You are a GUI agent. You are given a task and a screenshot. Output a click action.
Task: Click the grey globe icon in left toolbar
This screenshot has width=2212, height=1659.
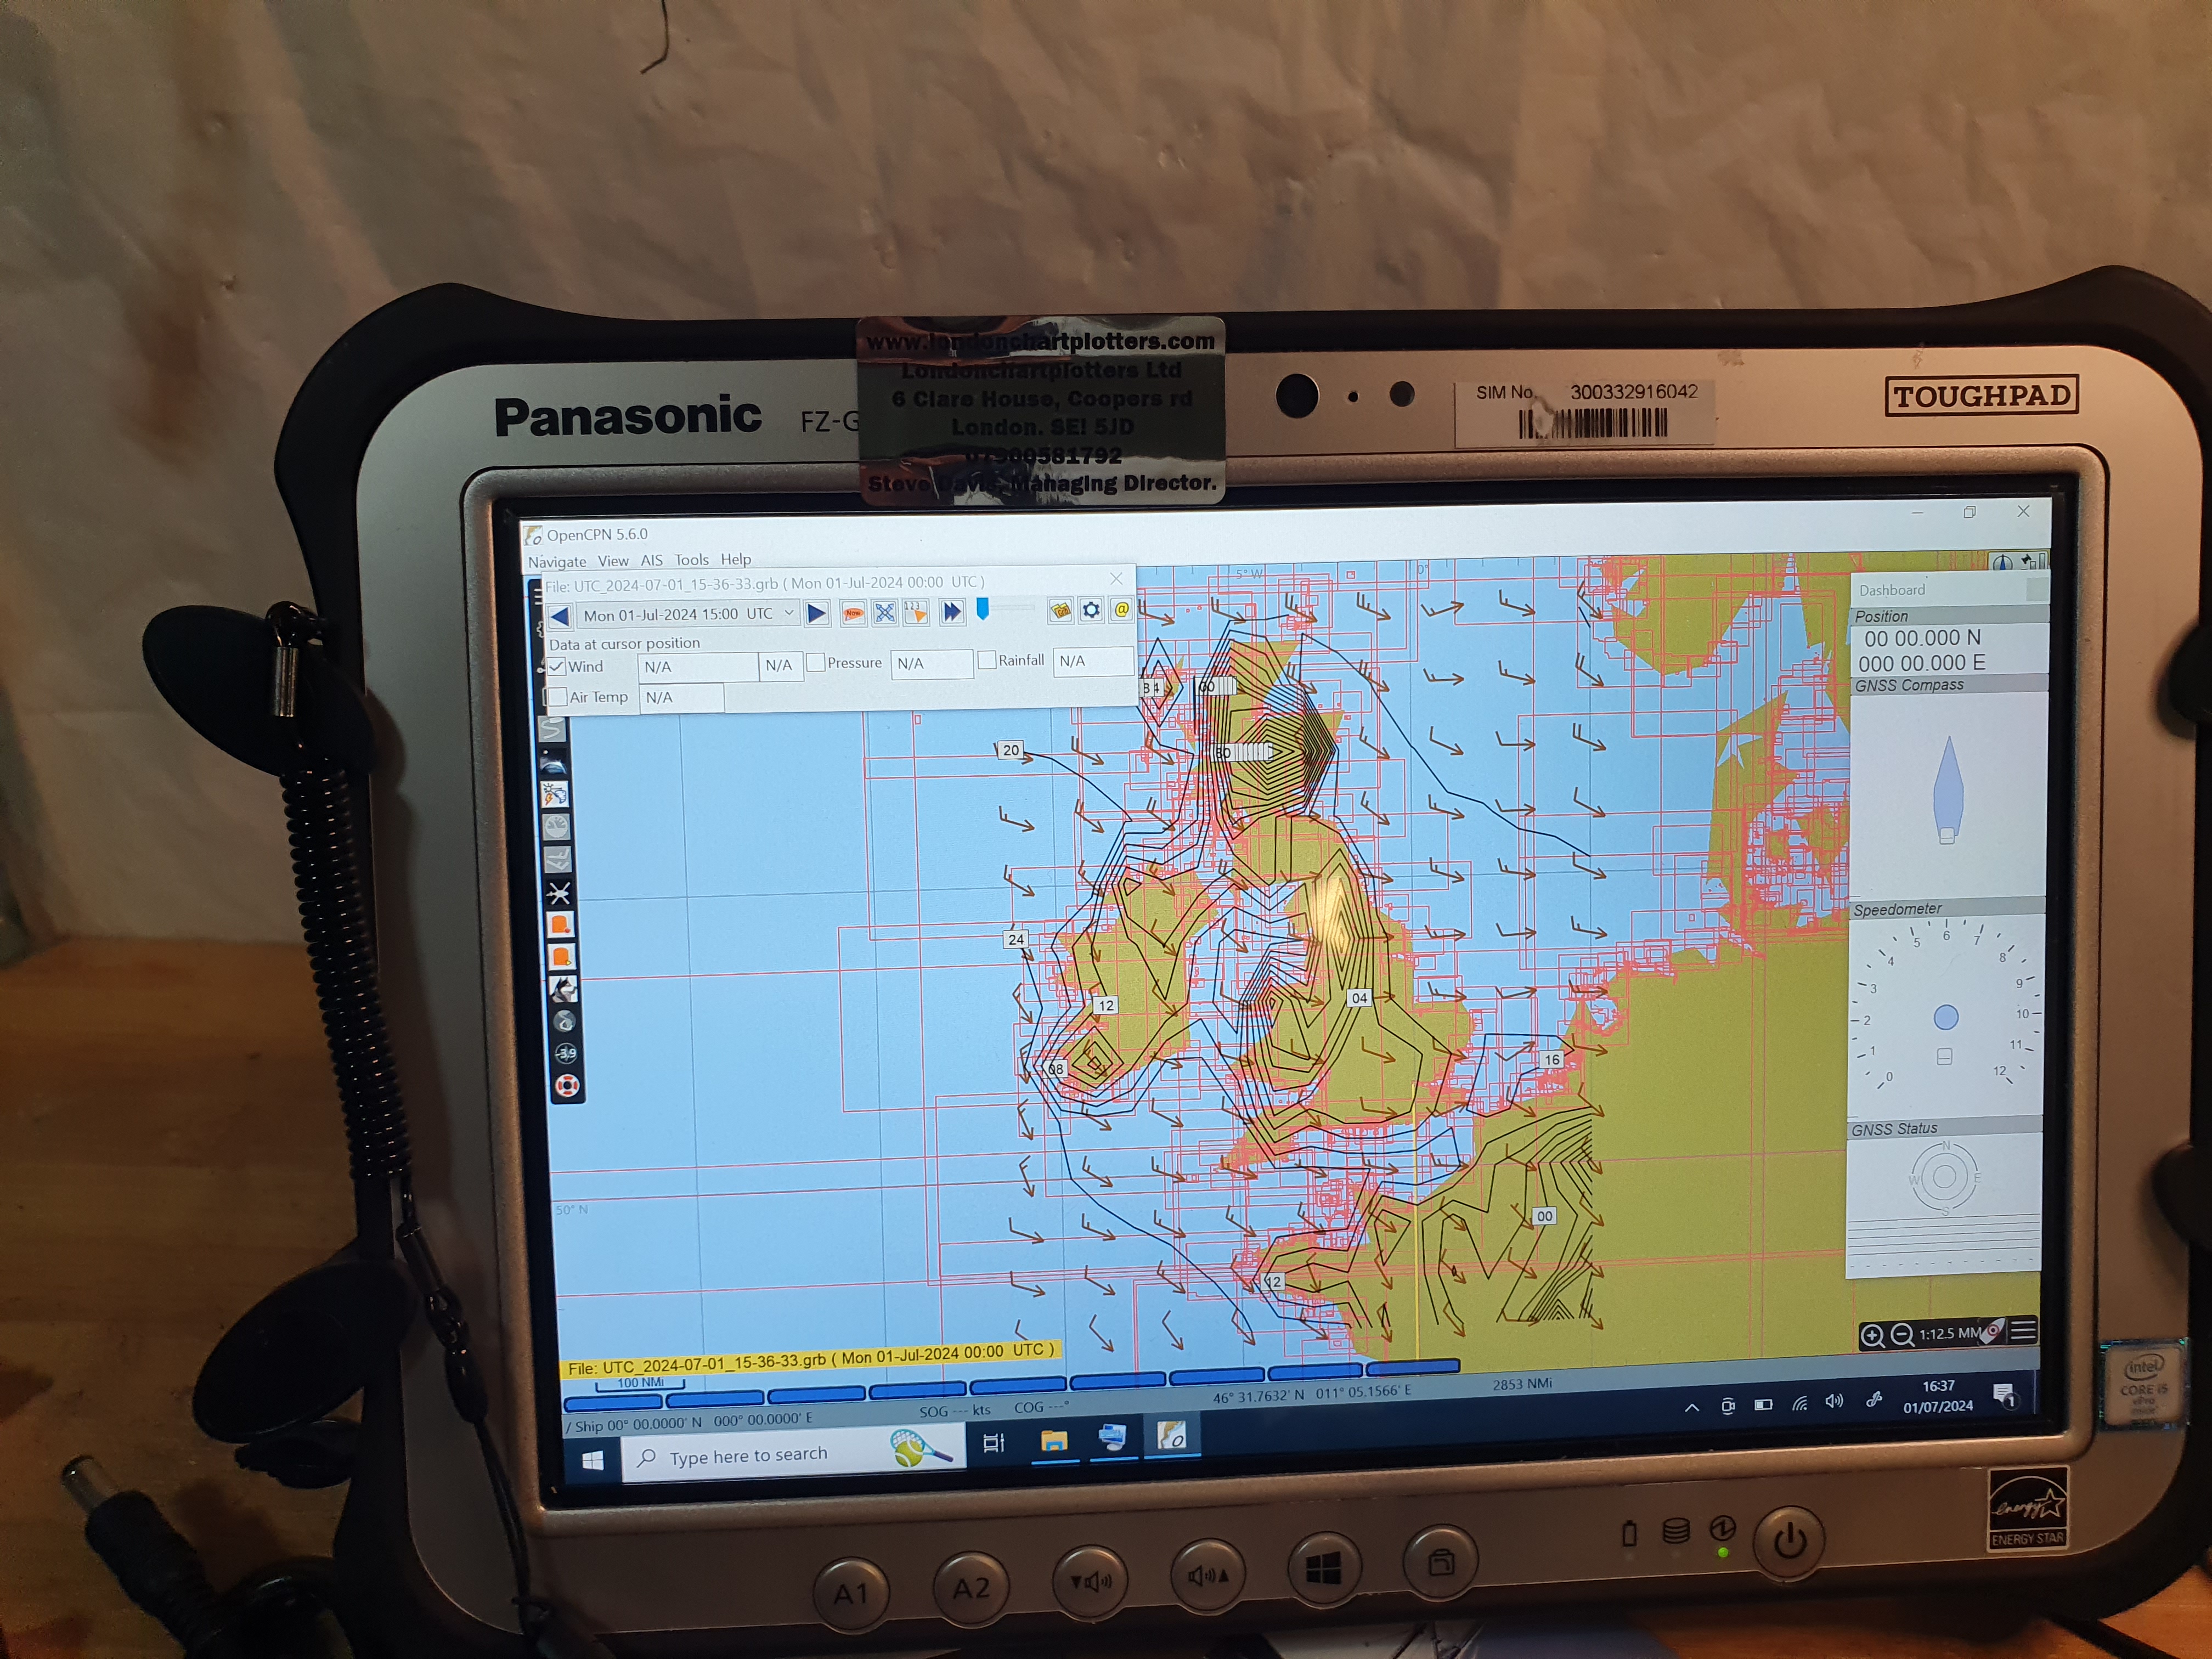[564, 1021]
